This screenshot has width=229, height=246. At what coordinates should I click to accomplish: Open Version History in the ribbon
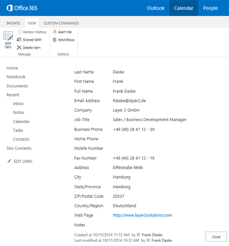[19, 32]
